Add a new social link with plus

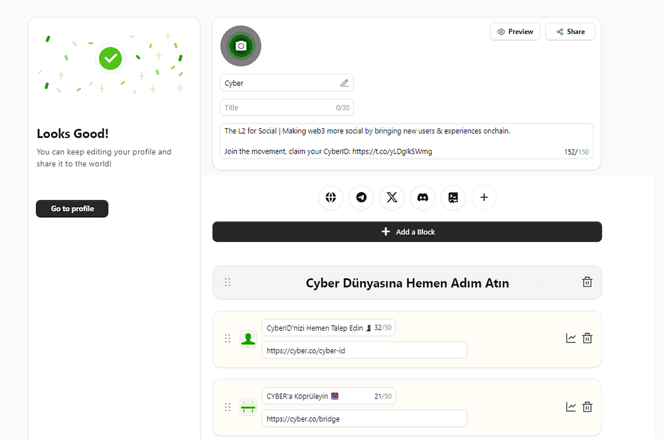click(x=484, y=197)
